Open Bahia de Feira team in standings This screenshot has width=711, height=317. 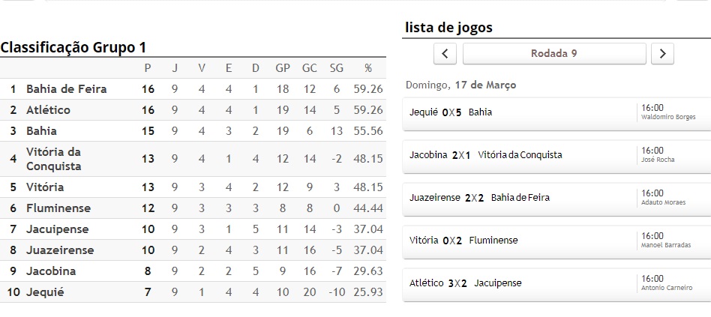67,89
